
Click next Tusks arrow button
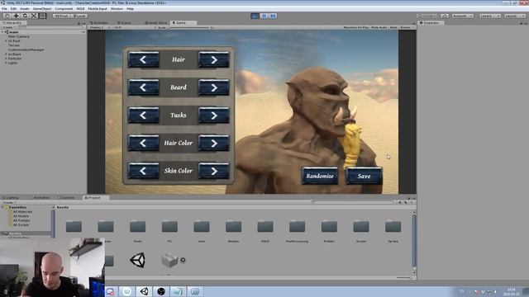[x=214, y=115]
